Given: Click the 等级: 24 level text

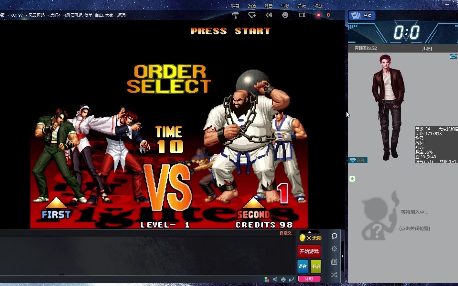Looking at the screenshot, I should pos(423,129).
